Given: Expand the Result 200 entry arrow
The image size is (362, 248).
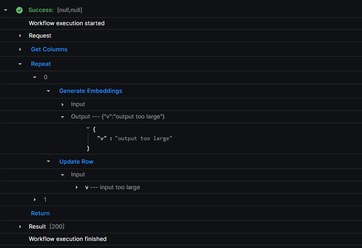Looking at the screenshot, I should 20,226.
